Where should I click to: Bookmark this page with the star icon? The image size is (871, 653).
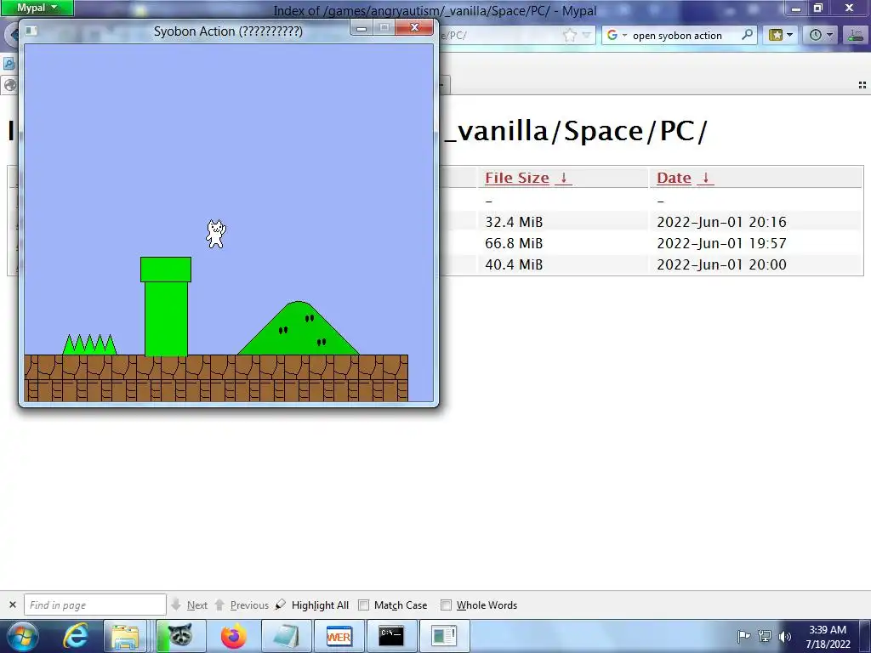coord(569,36)
